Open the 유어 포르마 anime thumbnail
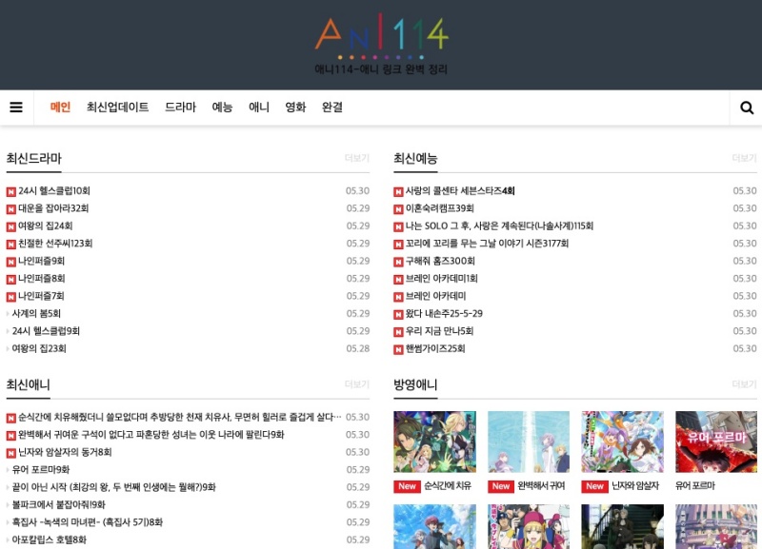Screen dimensions: 762x549 coord(715,442)
